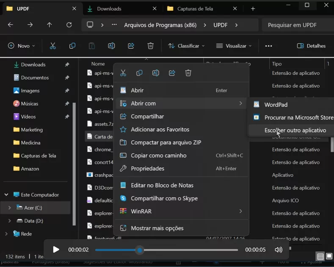Click the Rename icon in the context menu
Viewport: 334px width, 267px height.
click(x=156, y=73)
